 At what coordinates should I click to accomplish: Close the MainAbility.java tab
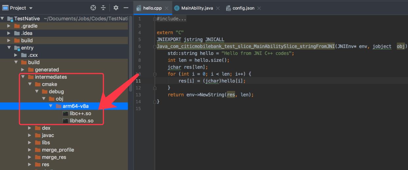[218, 8]
